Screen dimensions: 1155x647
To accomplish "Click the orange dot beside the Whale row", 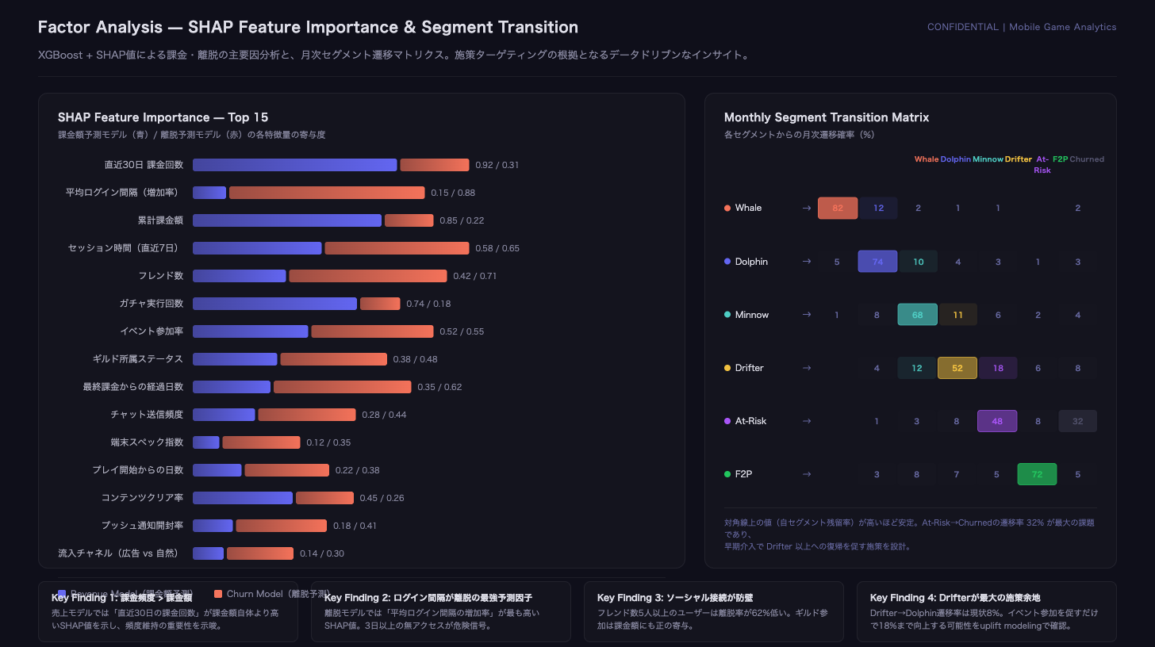I will pyautogui.click(x=727, y=209).
